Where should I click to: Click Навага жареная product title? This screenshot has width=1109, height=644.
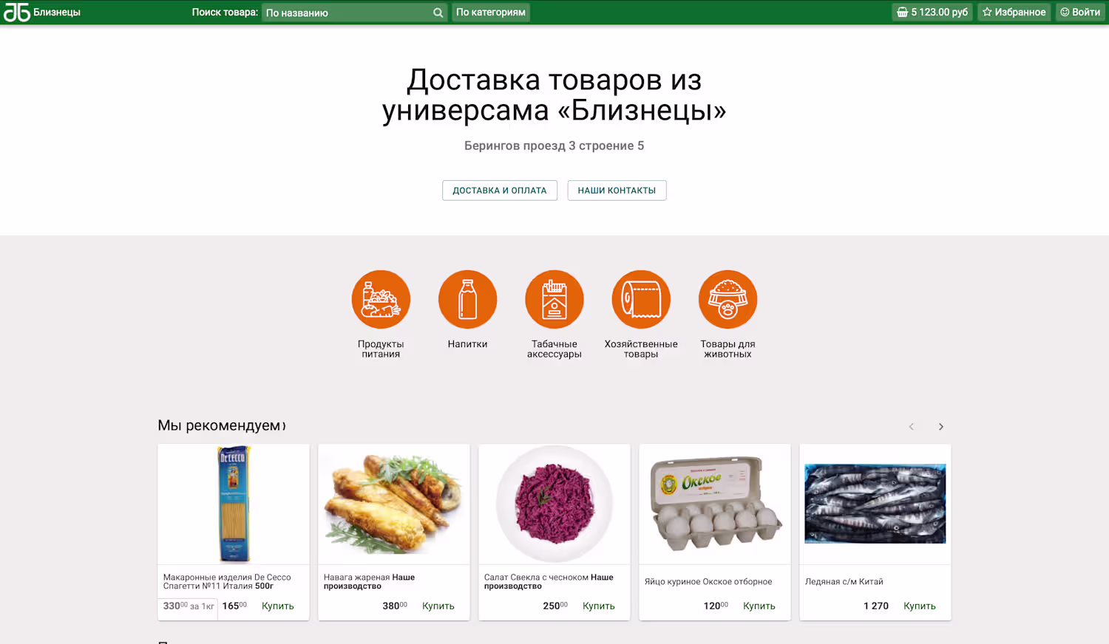369,582
